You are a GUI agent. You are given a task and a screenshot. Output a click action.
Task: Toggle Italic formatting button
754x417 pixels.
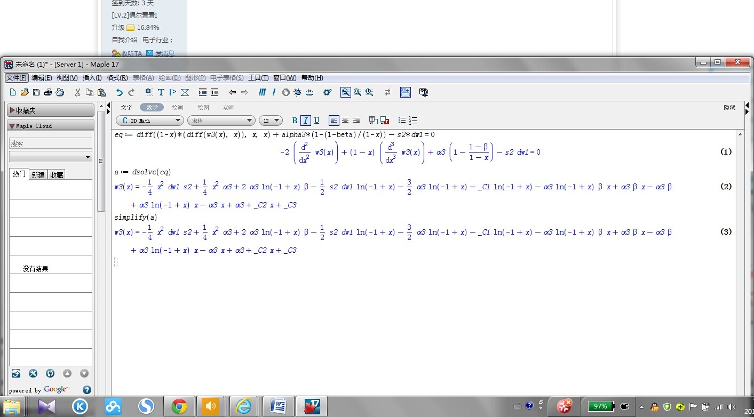click(x=306, y=121)
